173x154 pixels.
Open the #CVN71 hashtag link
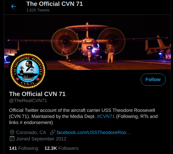click(106, 117)
